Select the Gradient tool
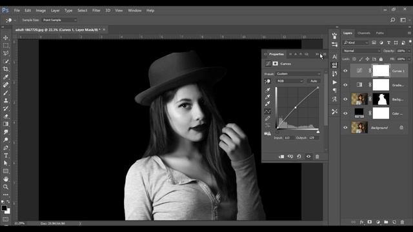 [x=6, y=124]
